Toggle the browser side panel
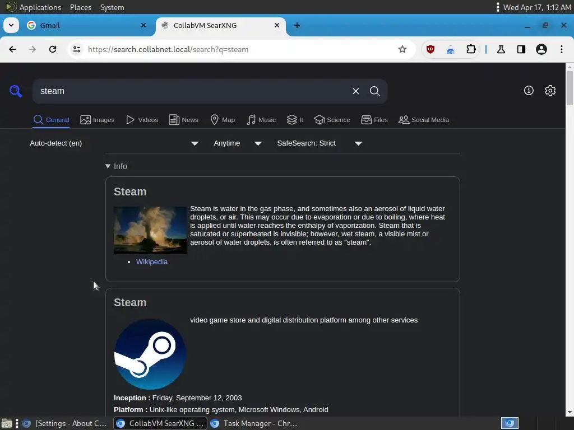Screen dimensions: 574x430 521,49
